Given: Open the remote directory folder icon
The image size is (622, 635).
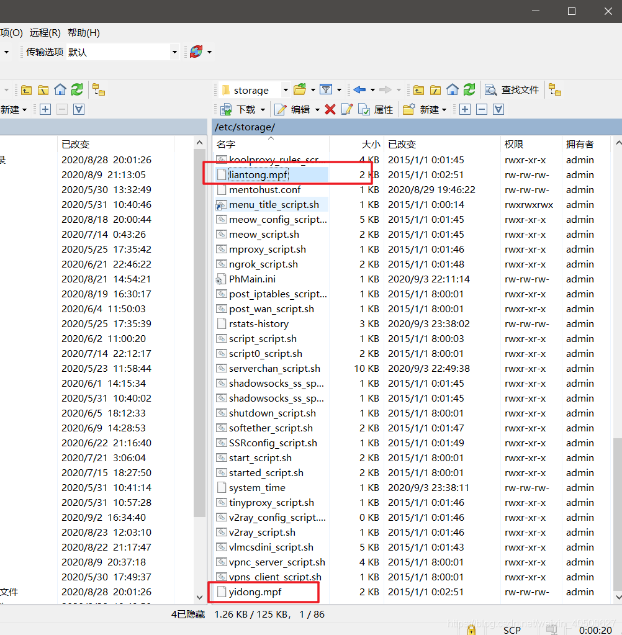Looking at the screenshot, I should pyautogui.click(x=300, y=89).
